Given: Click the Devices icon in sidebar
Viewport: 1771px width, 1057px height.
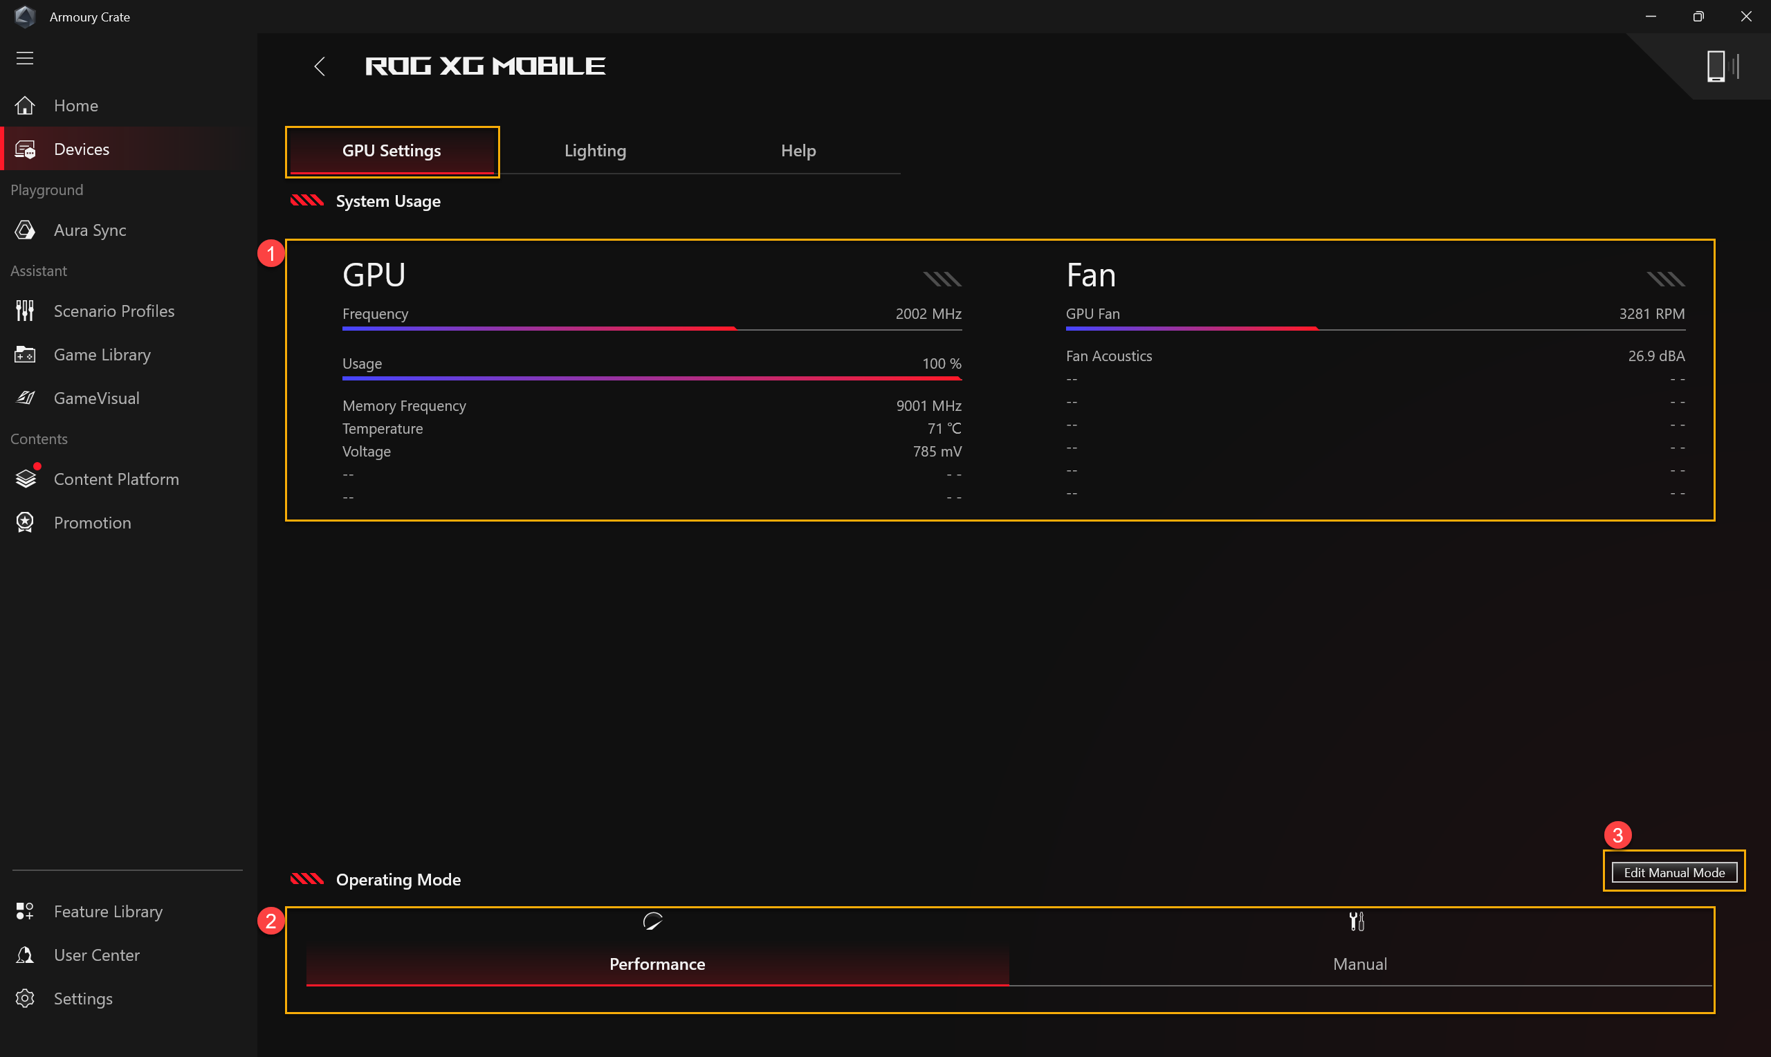Looking at the screenshot, I should click(25, 149).
